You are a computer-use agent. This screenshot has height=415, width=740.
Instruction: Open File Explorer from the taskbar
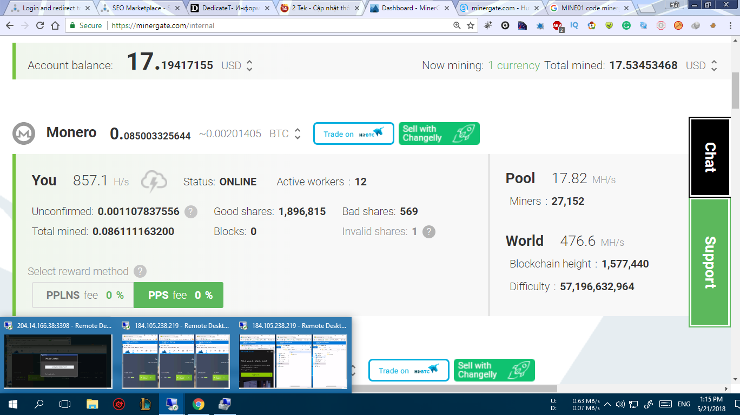[93, 404]
